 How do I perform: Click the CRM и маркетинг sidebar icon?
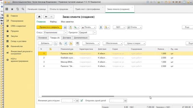(8, 26)
